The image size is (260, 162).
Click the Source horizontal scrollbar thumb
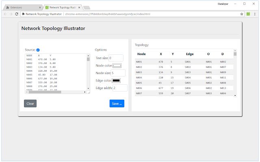tap(45, 92)
